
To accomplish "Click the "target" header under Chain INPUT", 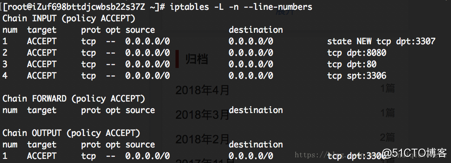I will tap(42, 30).
